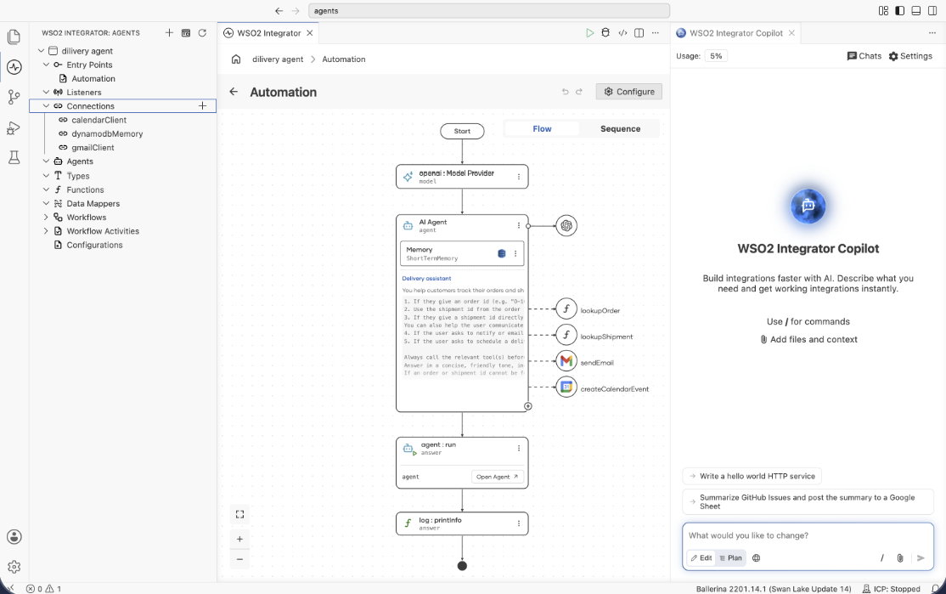Show source code view icon
The width and height of the screenshot is (946, 594).
tap(622, 33)
